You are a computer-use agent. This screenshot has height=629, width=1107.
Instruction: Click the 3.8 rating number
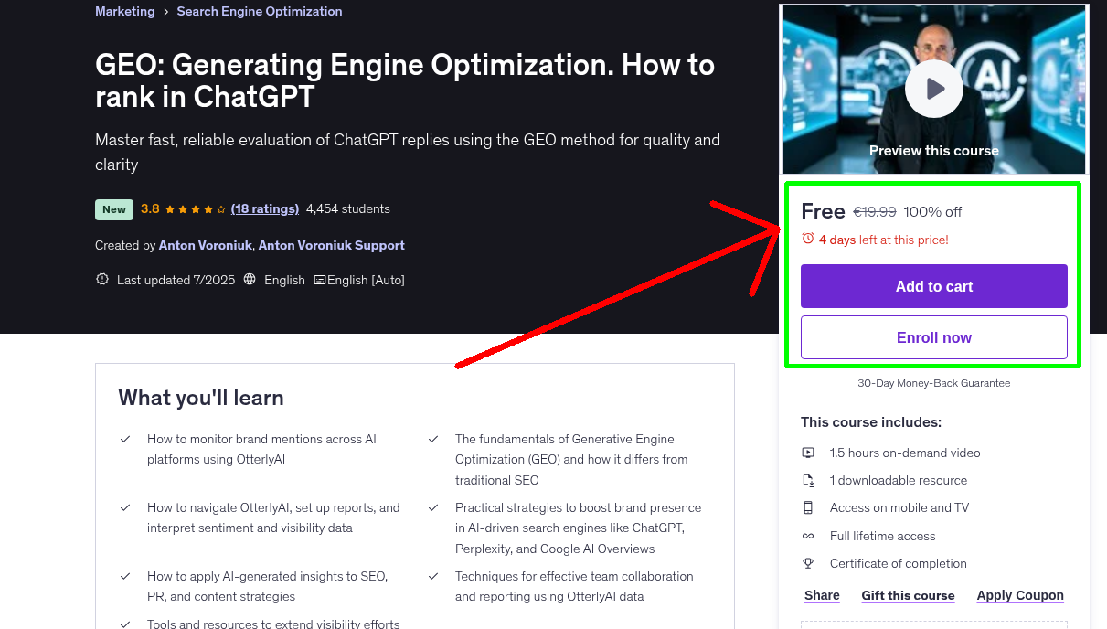[150, 208]
